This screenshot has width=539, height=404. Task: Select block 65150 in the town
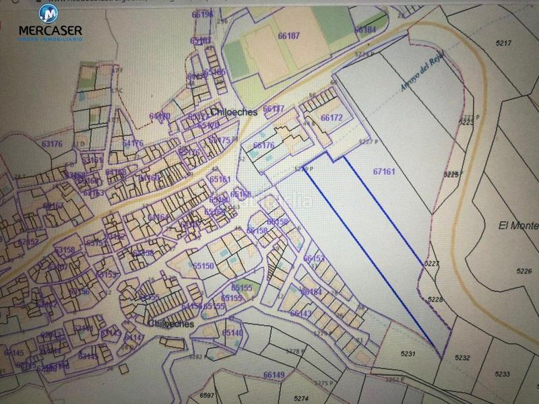point(203,267)
